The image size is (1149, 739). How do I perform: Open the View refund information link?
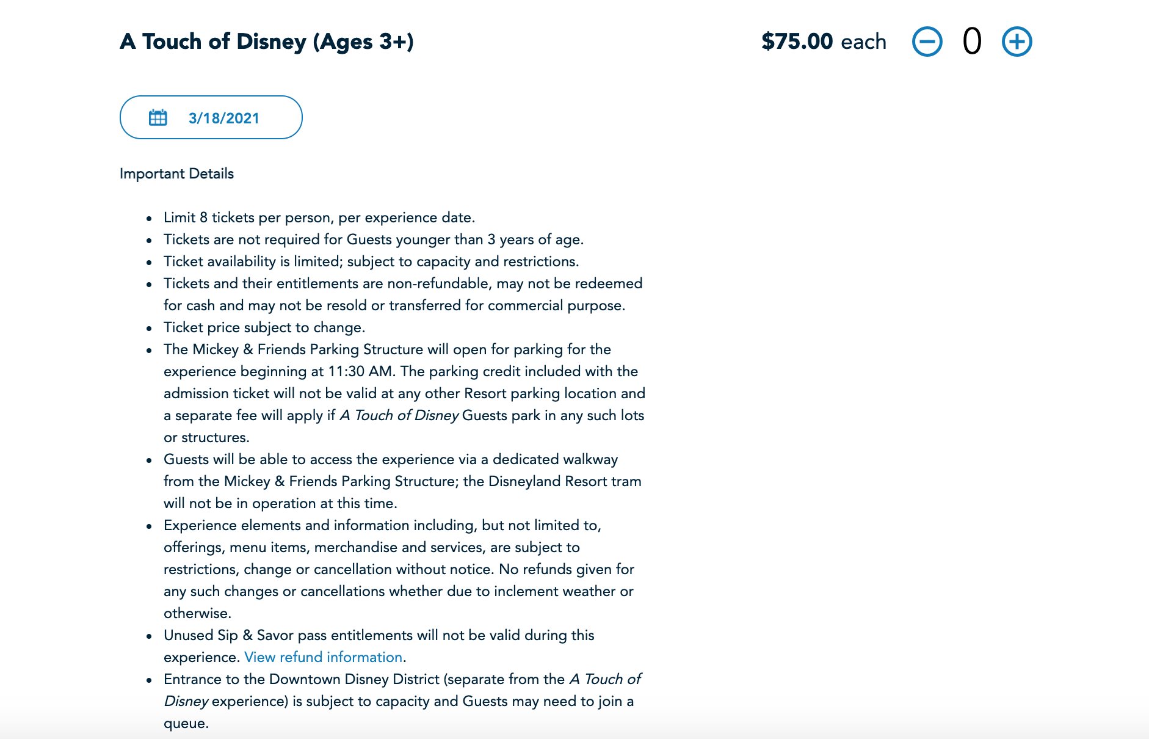point(323,657)
